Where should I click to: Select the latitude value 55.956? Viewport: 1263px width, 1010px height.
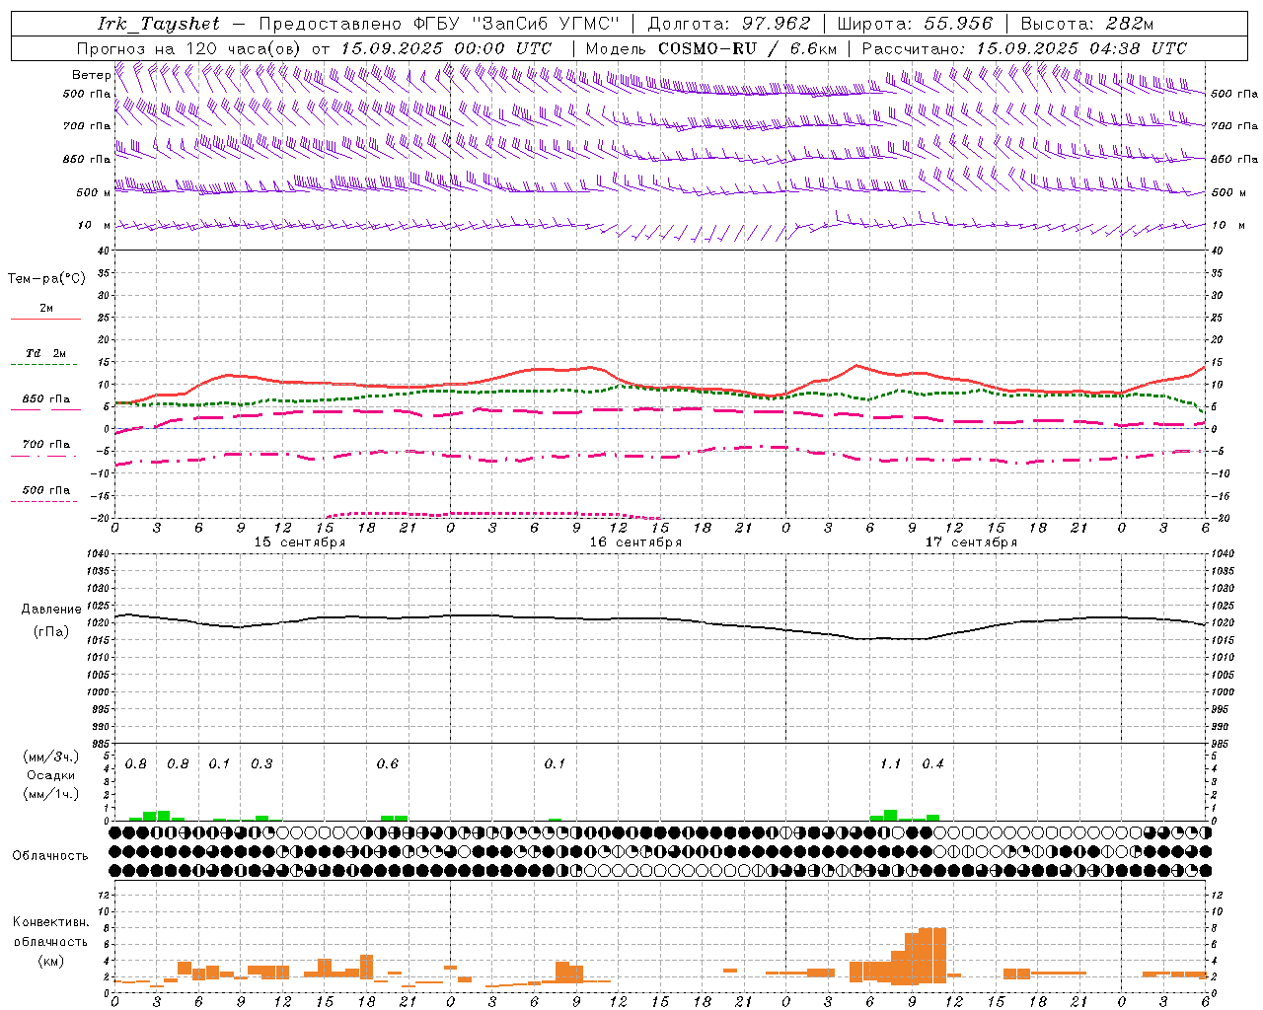[958, 24]
